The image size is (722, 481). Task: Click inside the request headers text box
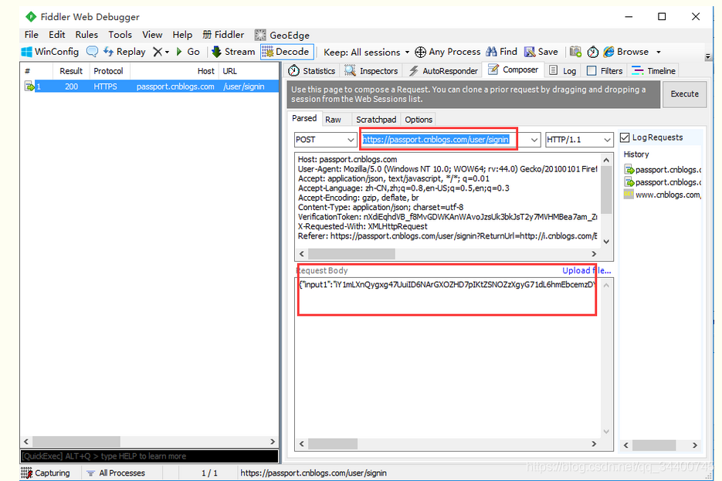point(448,200)
